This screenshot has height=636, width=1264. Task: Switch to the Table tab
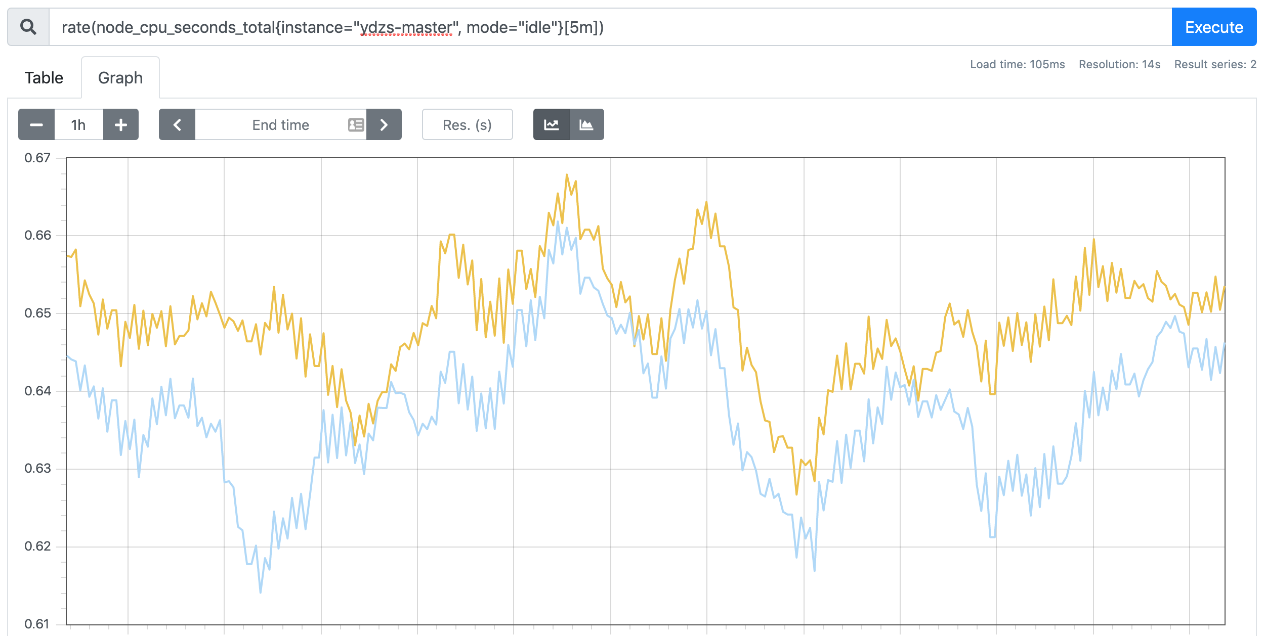pyautogui.click(x=44, y=78)
